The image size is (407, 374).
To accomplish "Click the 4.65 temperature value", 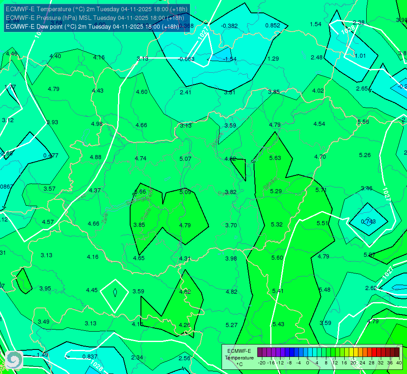I will coord(139,258).
